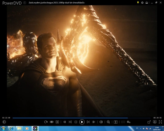The image size is (164, 131).
Task: Step forward one frame
Action: [94, 122]
